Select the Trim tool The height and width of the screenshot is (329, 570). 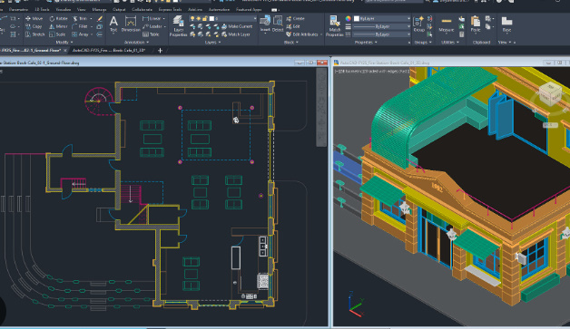[81, 18]
